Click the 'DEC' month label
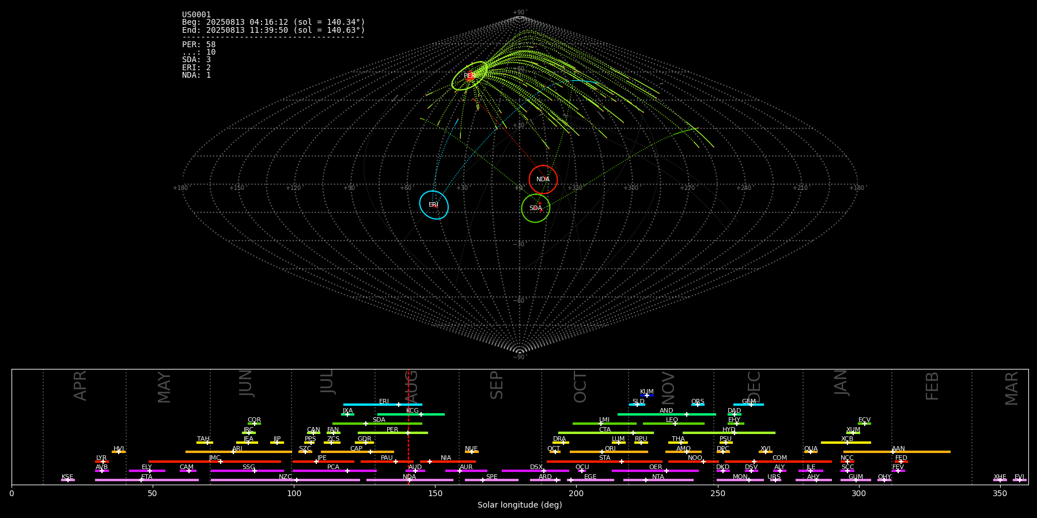Screen dimensions: 1037x518 coord(754,387)
